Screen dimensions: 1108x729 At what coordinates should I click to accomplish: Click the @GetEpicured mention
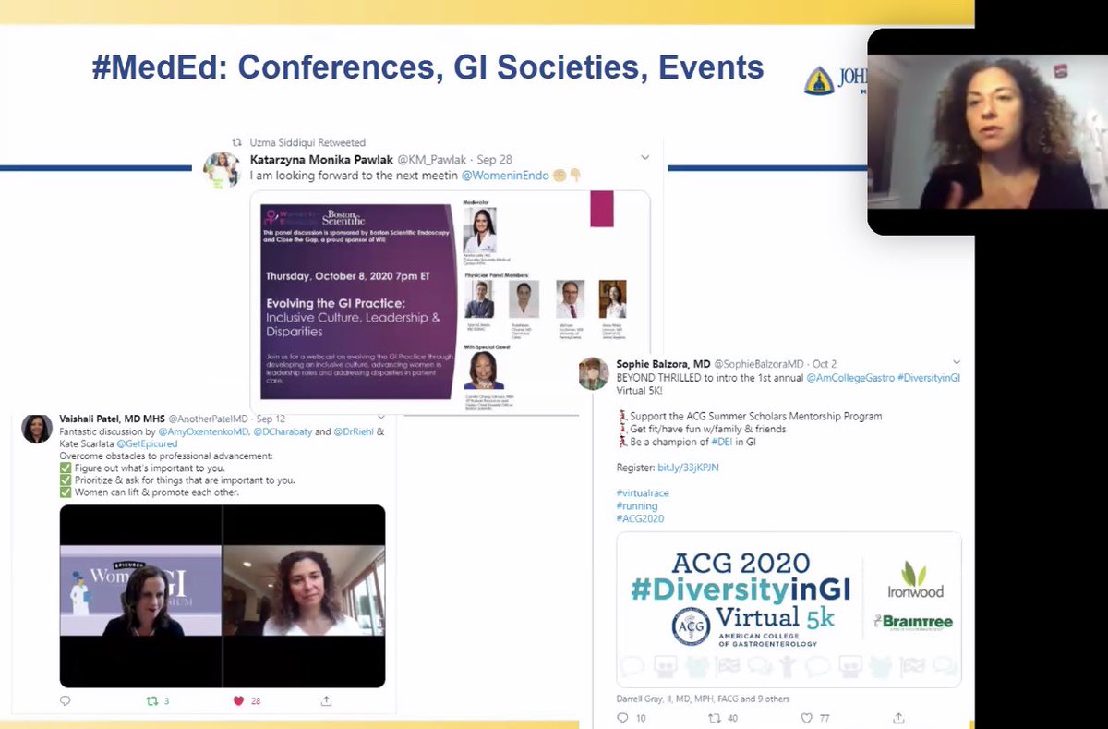click(x=148, y=443)
